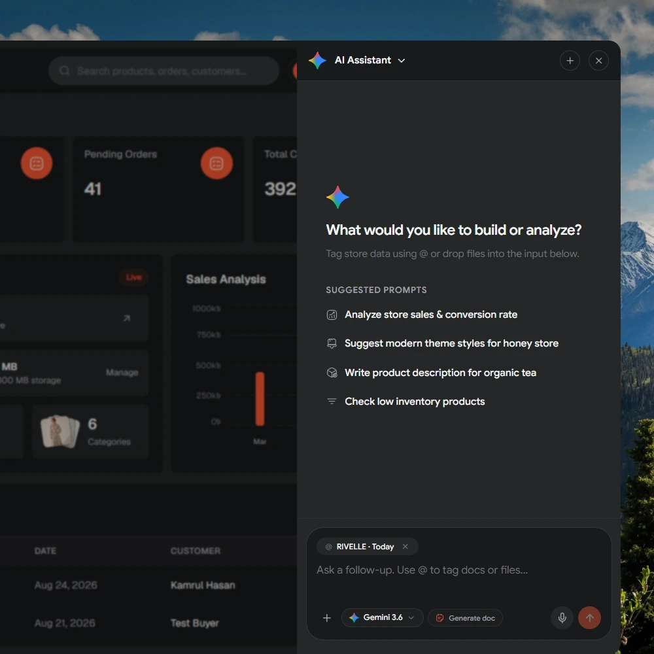Image resolution: width=654 pixels, height=654 pixels.
Task: Open the AI Assistant mode dropdown
Action: [x=402, y=60]
